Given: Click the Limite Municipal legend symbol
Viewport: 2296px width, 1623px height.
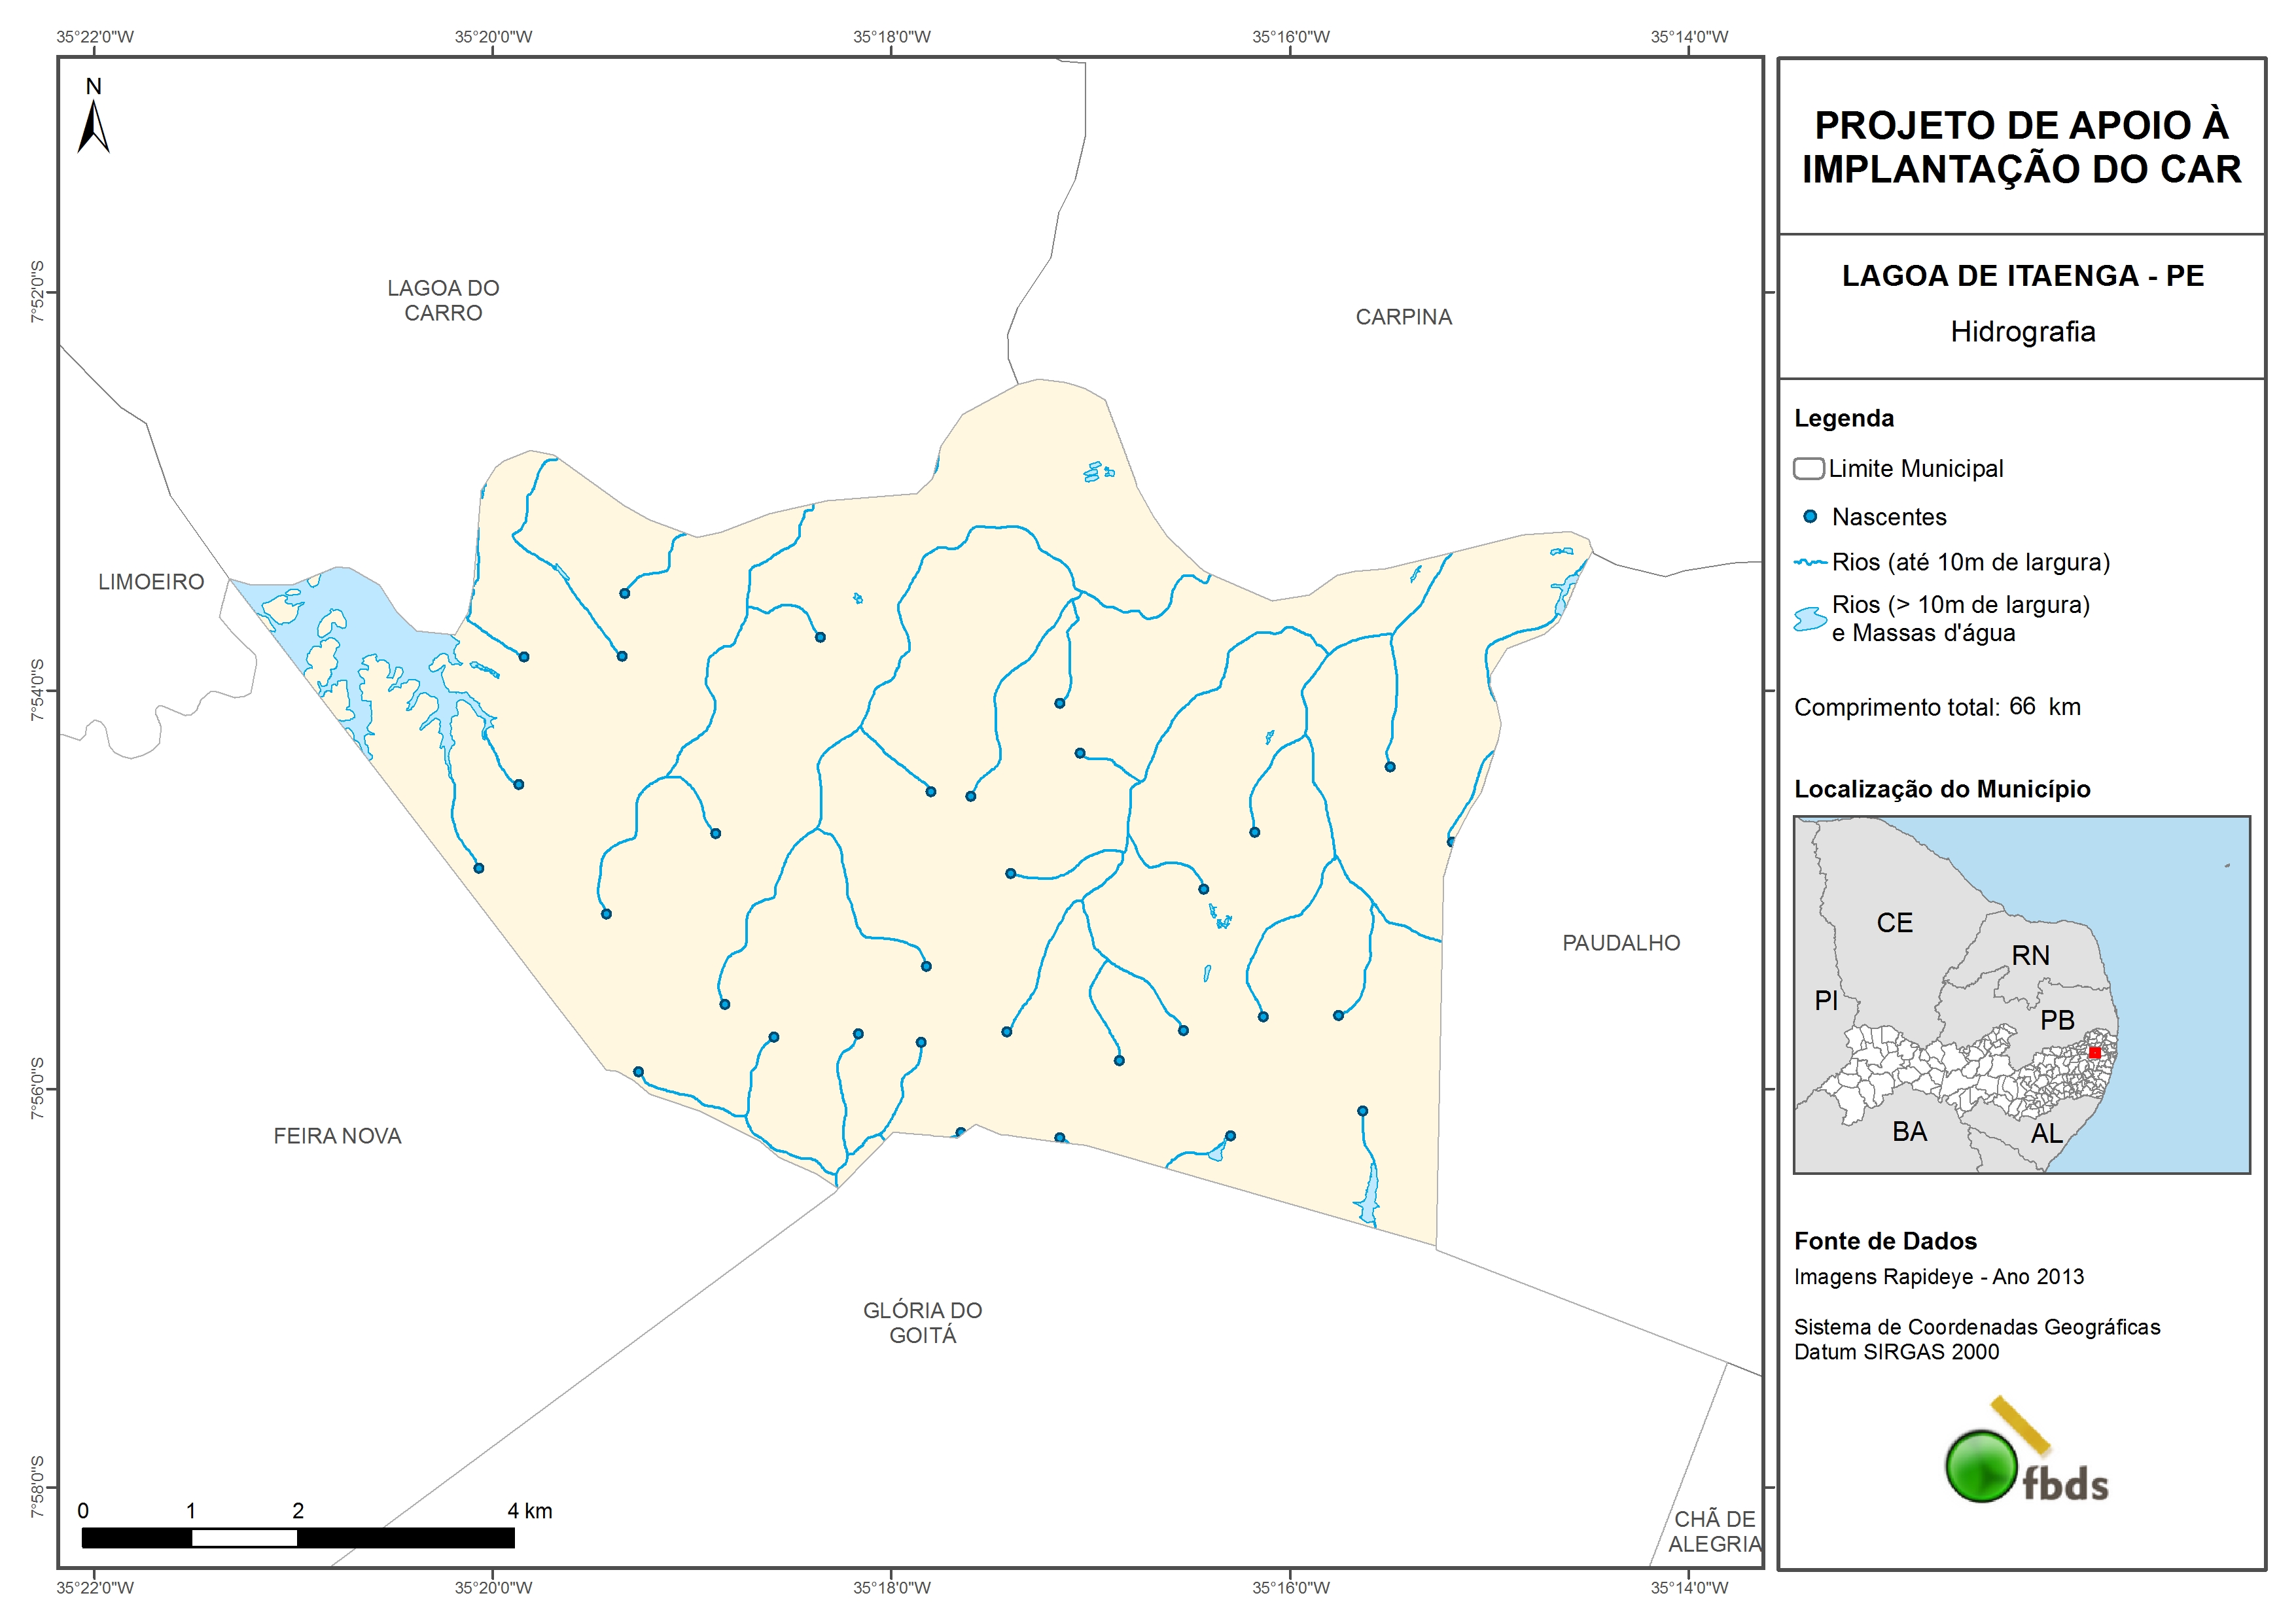Looking at the screenshot, I should click(x=1808, y=469).
